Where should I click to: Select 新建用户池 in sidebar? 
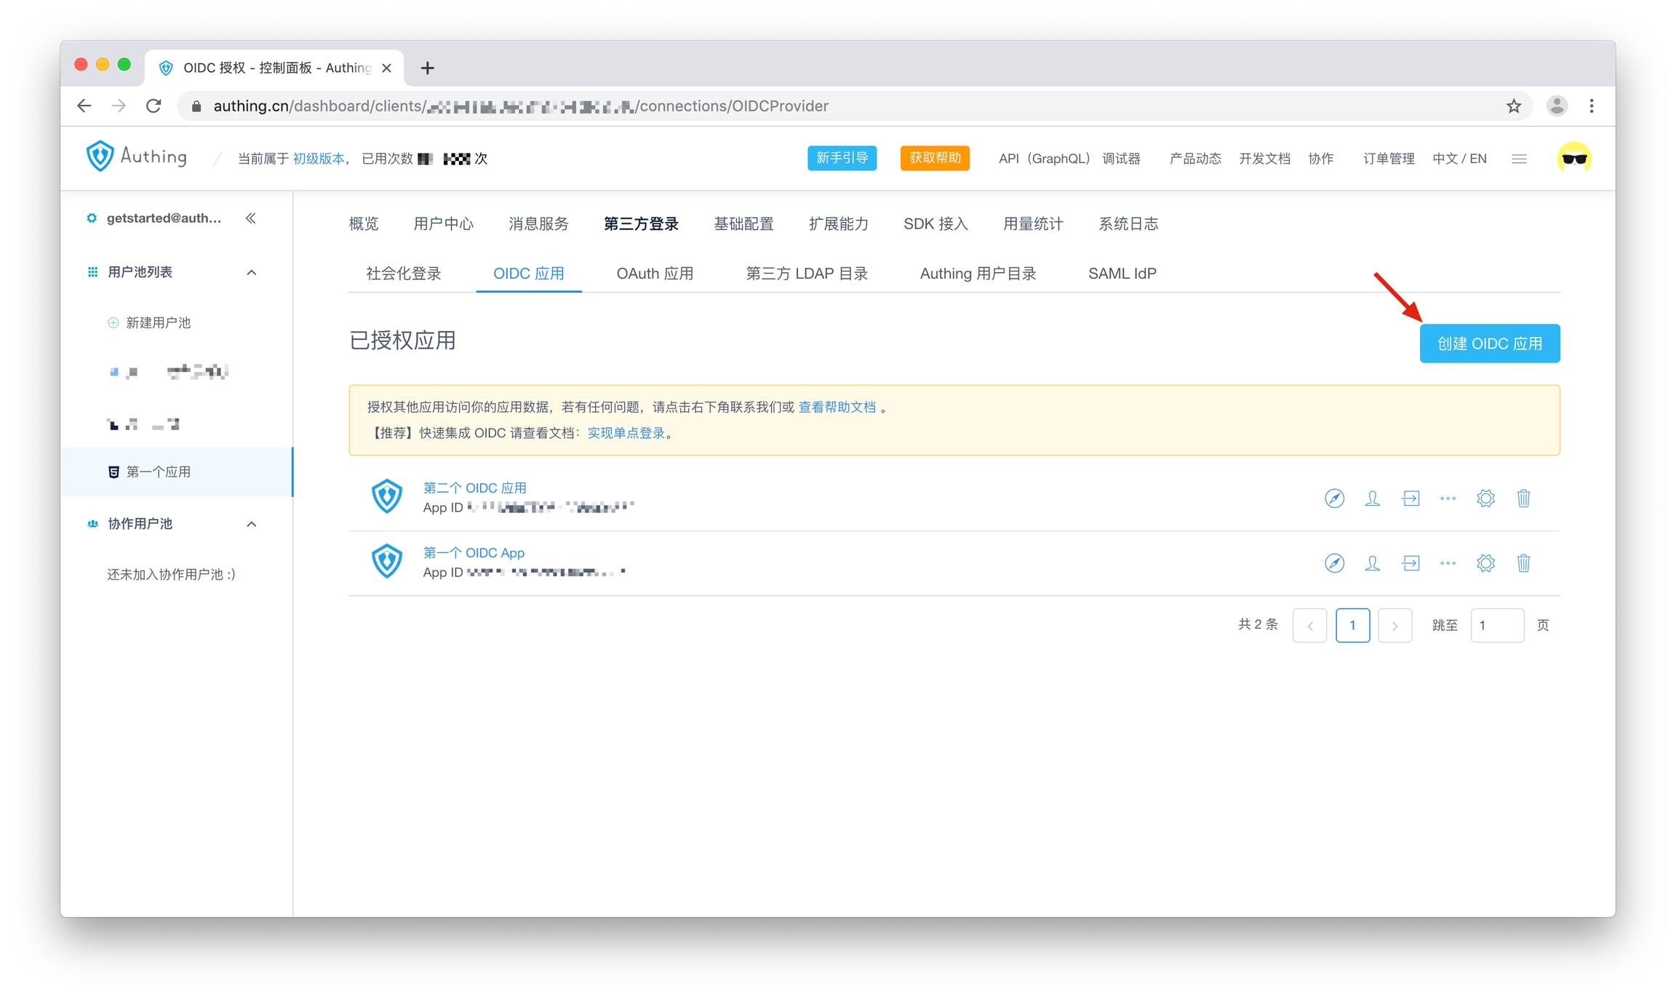coord(158,322)
